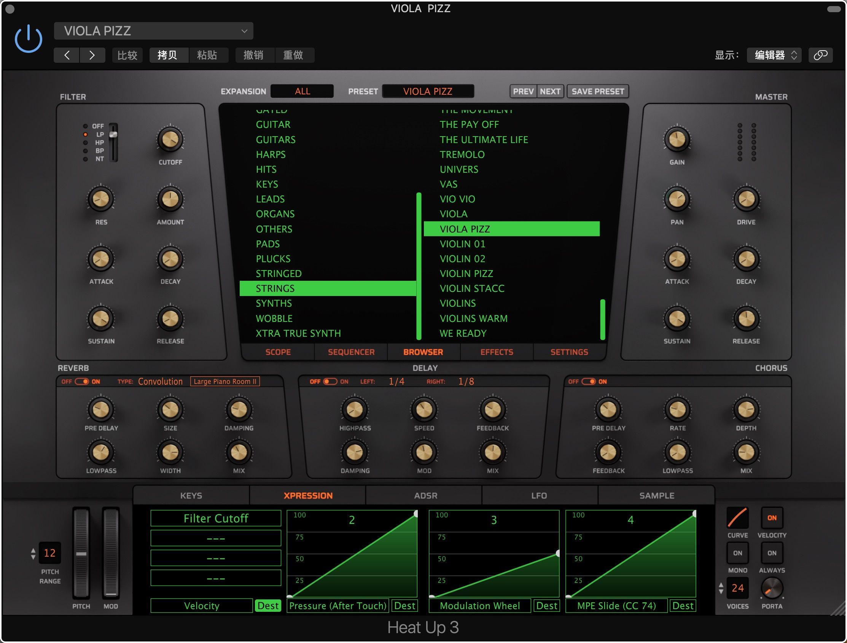Click the PITCH wheel slider
847x643 pixels.
coord(81,553)
